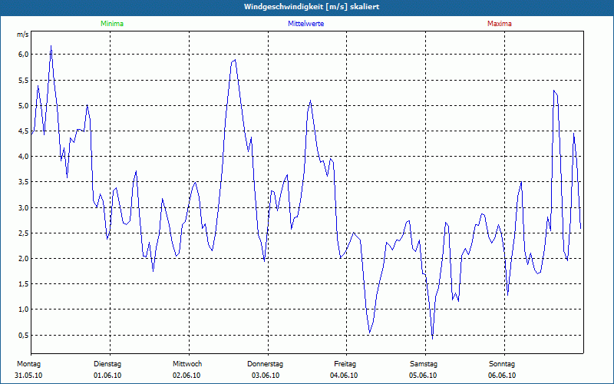Click the Mittwoch day label

click(187, 364)
